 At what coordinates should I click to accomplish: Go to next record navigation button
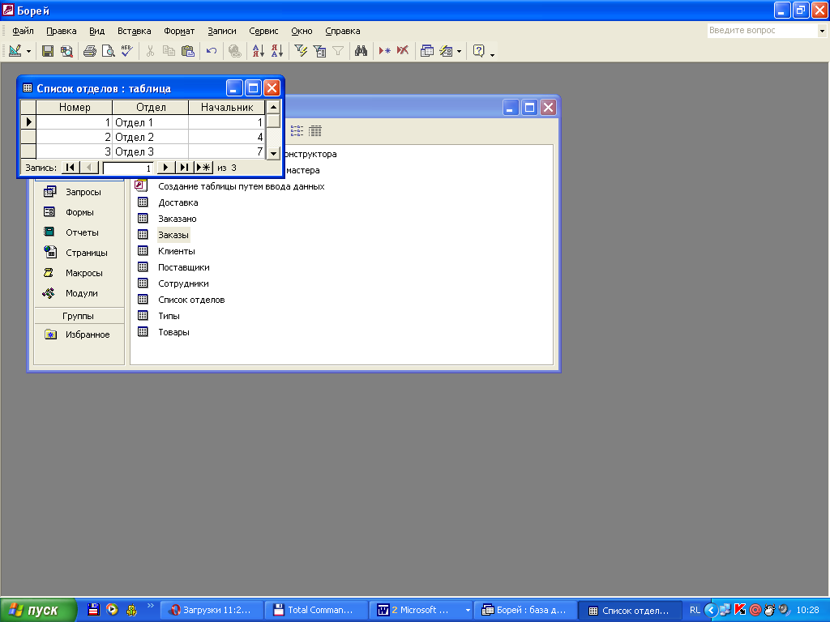coord(165,167)
